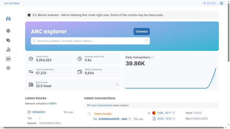This screenshot has width=230, height=129.
Task: Click the Token transfer tag
Action: (x=103, y=114)
